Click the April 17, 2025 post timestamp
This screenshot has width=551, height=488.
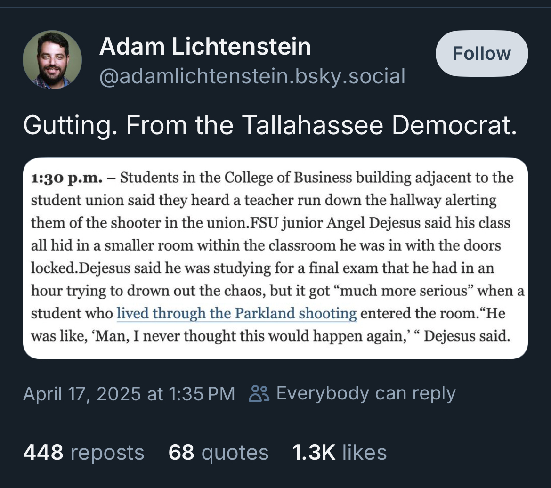pyautogui.click(x=129, y=393)
